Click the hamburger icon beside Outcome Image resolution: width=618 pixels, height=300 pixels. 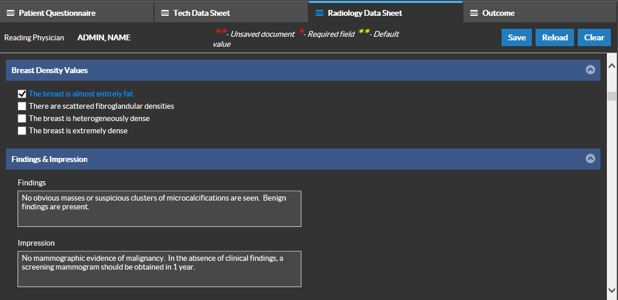pyautogui.click(x=474, y=13)
